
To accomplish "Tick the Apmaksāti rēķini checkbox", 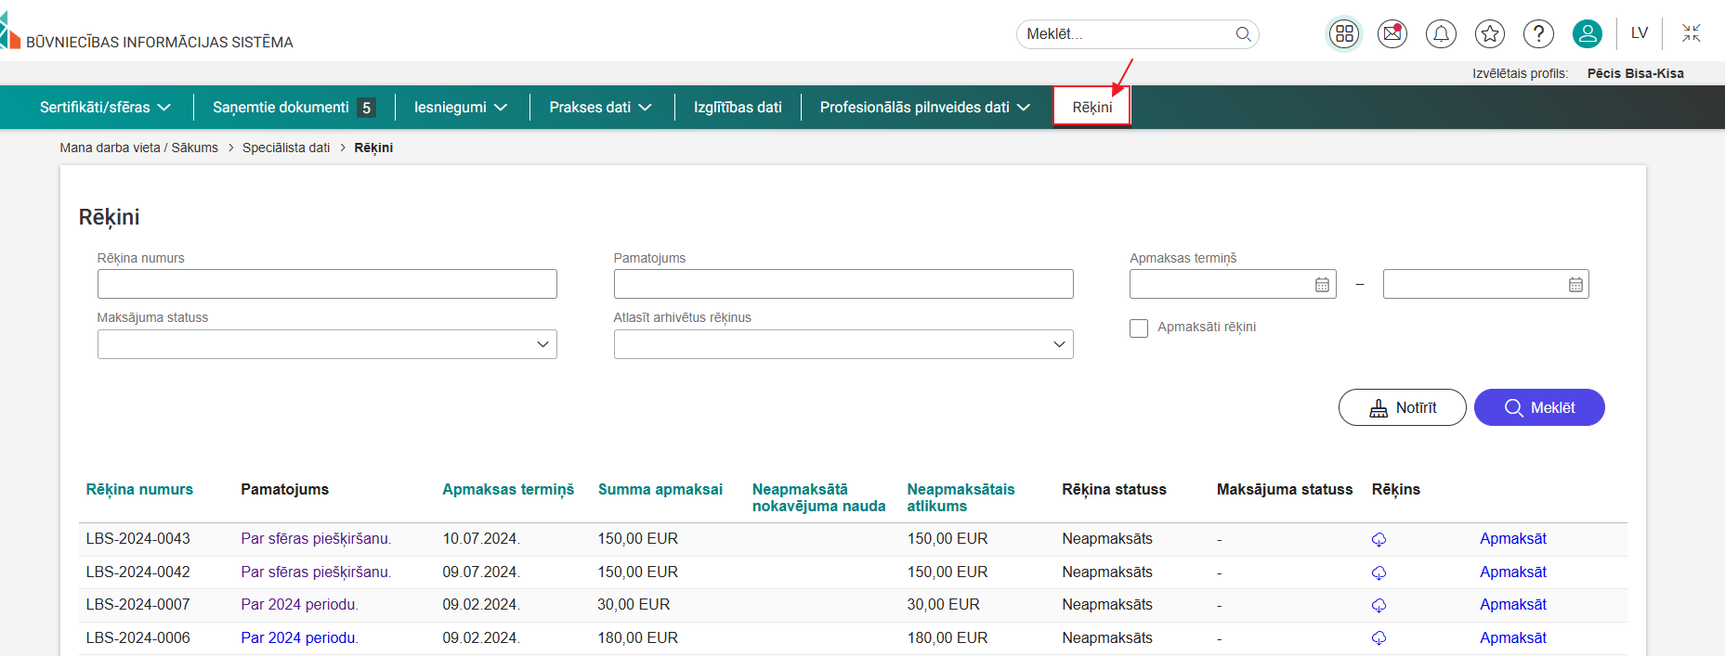I will point(1139,328).
